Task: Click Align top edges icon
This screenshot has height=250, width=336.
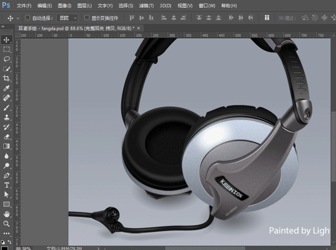Action: (132, 18)
